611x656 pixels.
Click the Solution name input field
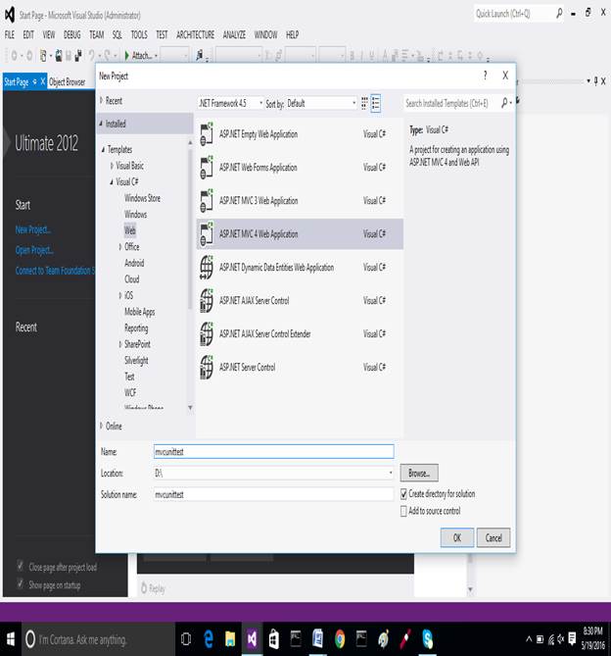(x=273, y=494)
